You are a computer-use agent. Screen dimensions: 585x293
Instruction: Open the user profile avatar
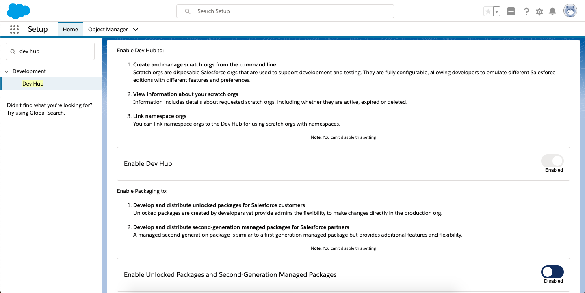click(570, 11)
